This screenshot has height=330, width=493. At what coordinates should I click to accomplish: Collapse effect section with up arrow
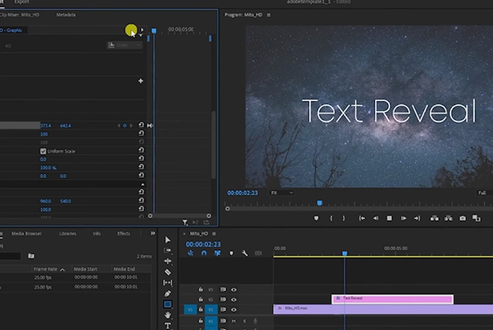pos(142,184)
